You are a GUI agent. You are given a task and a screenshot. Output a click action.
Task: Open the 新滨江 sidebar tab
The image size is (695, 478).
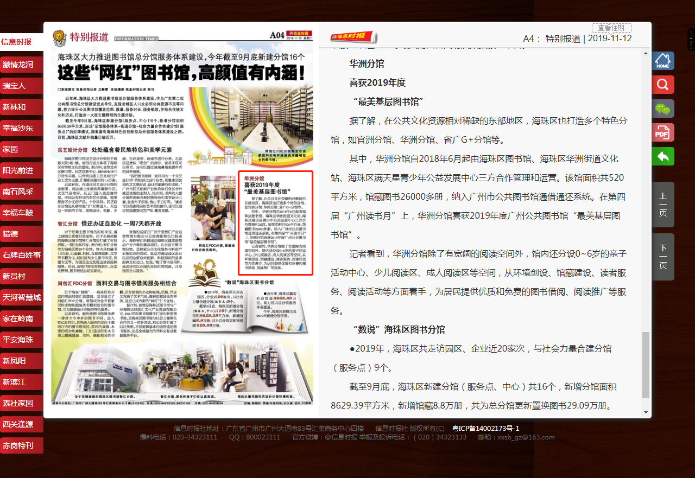click(22, 382)
